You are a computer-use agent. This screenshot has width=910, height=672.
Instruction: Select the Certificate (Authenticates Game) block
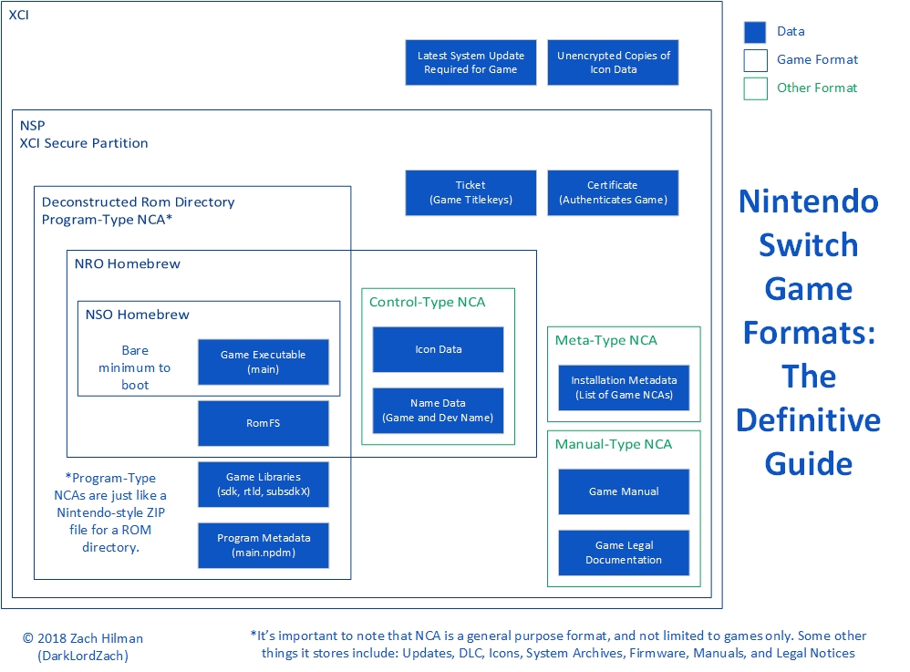[x=613, y=192]
